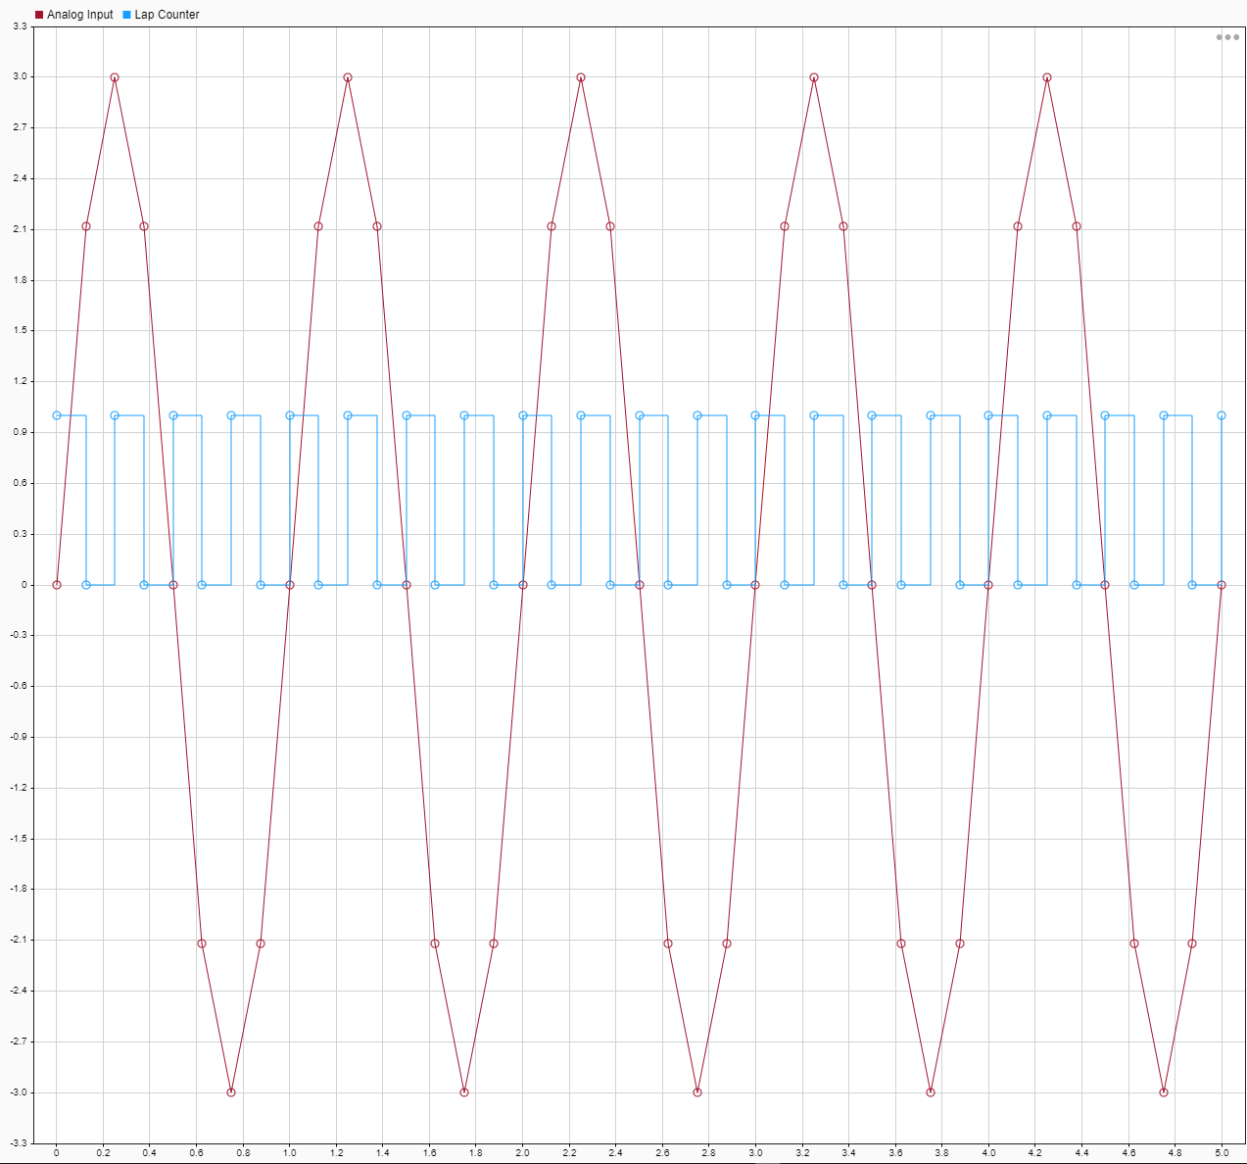Pick Analog Input trough marker near time 4.75
This screenshot has width=1247, height=1164.
pyautogui.click(x=1164, y=1091)
